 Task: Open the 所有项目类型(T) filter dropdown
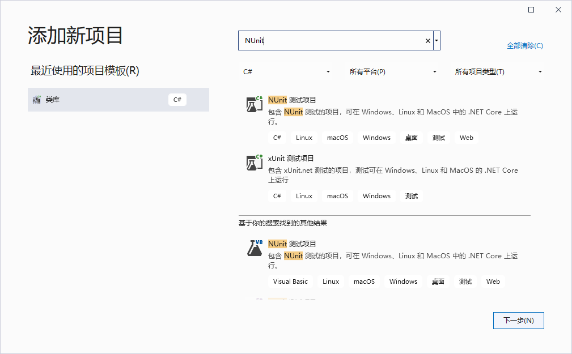[x=498, y=71]
